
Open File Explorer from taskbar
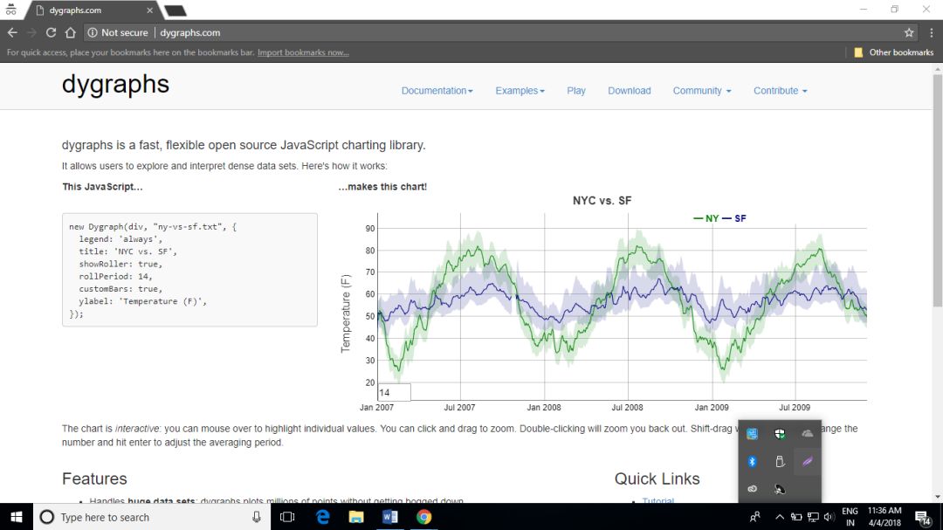tap(356, 517)
